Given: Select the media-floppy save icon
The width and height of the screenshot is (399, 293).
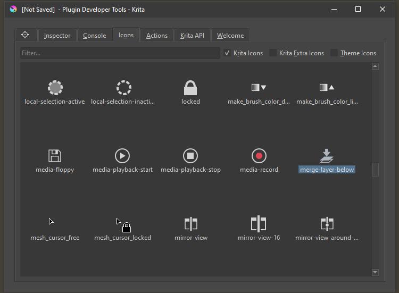Looking at the screenshot, I should point(55,156).
